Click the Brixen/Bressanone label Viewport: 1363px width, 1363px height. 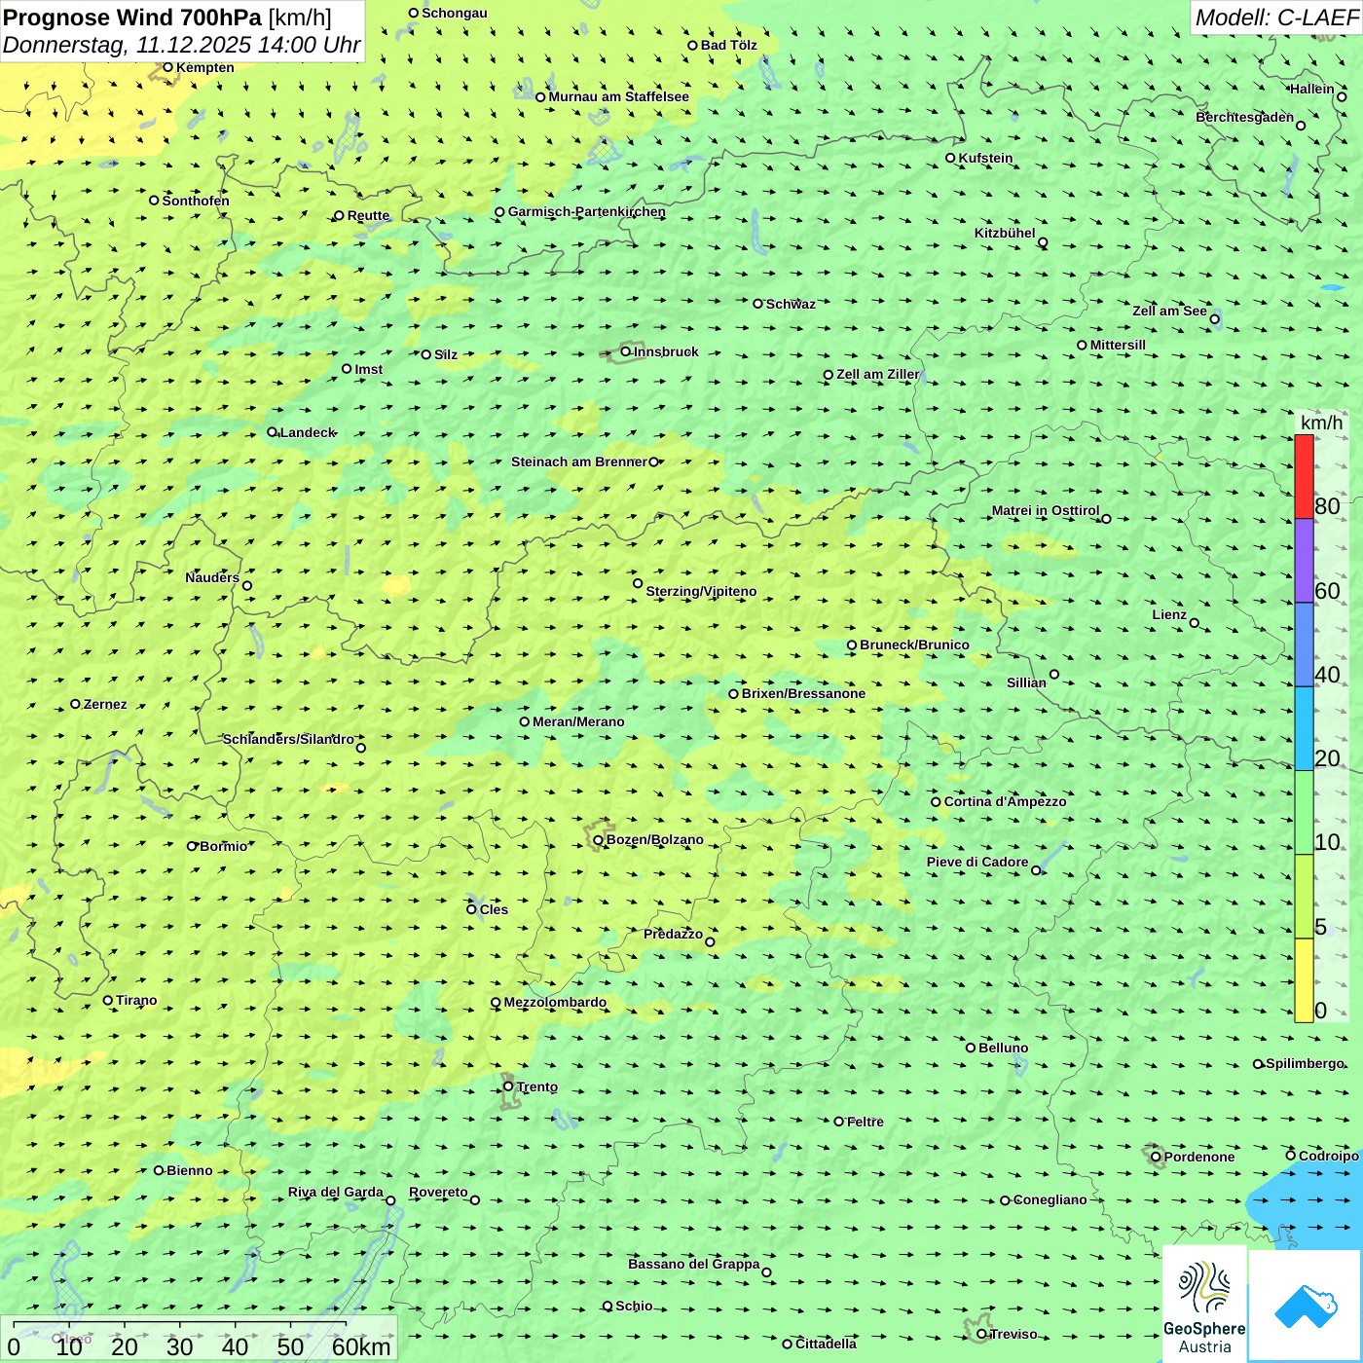click(x=803, y=693)
